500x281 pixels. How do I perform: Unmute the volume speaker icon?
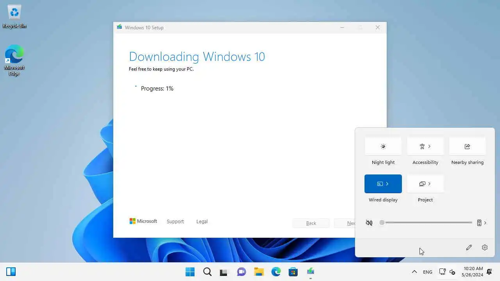coord(369,223)
